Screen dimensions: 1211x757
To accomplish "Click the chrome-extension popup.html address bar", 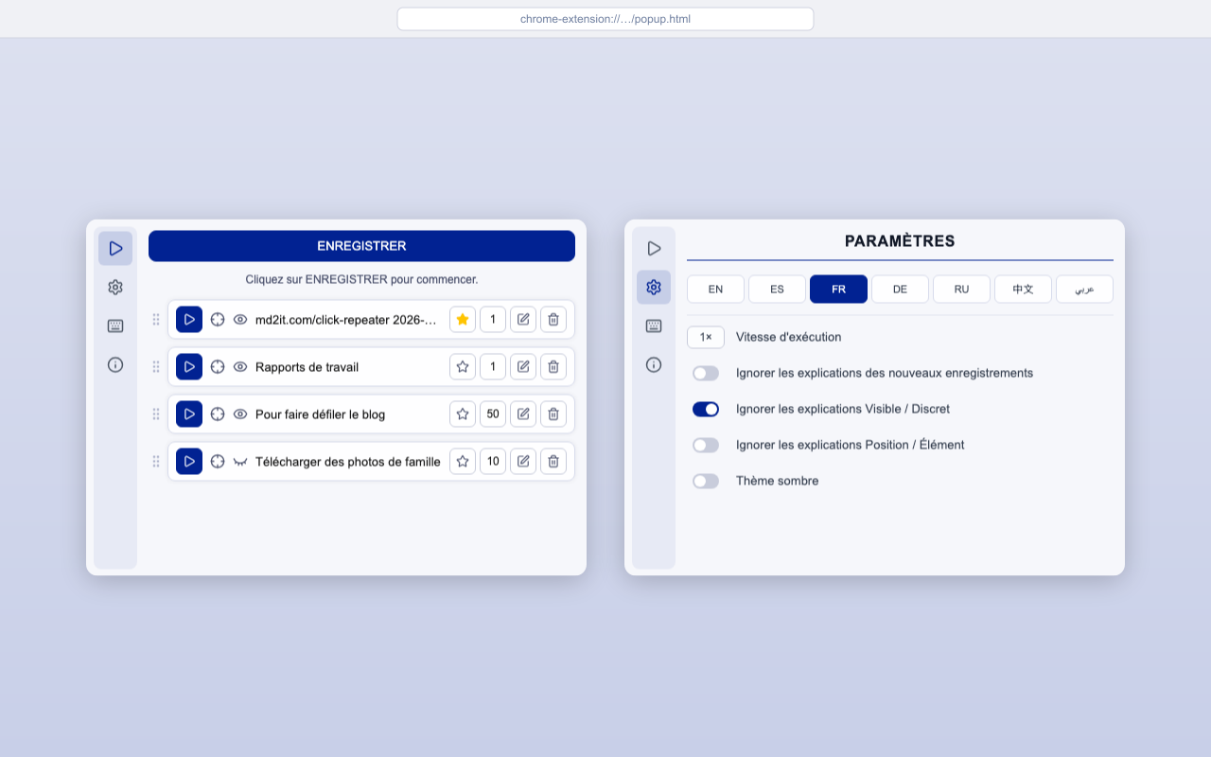I will click(x=605, y=19).
